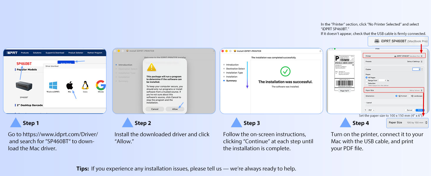
Task: Click the yellow warning triangle icon
Action: coord(152,67)
